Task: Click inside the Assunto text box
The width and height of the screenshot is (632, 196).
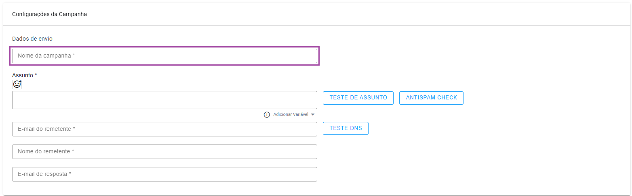Action: click(164, 100)
